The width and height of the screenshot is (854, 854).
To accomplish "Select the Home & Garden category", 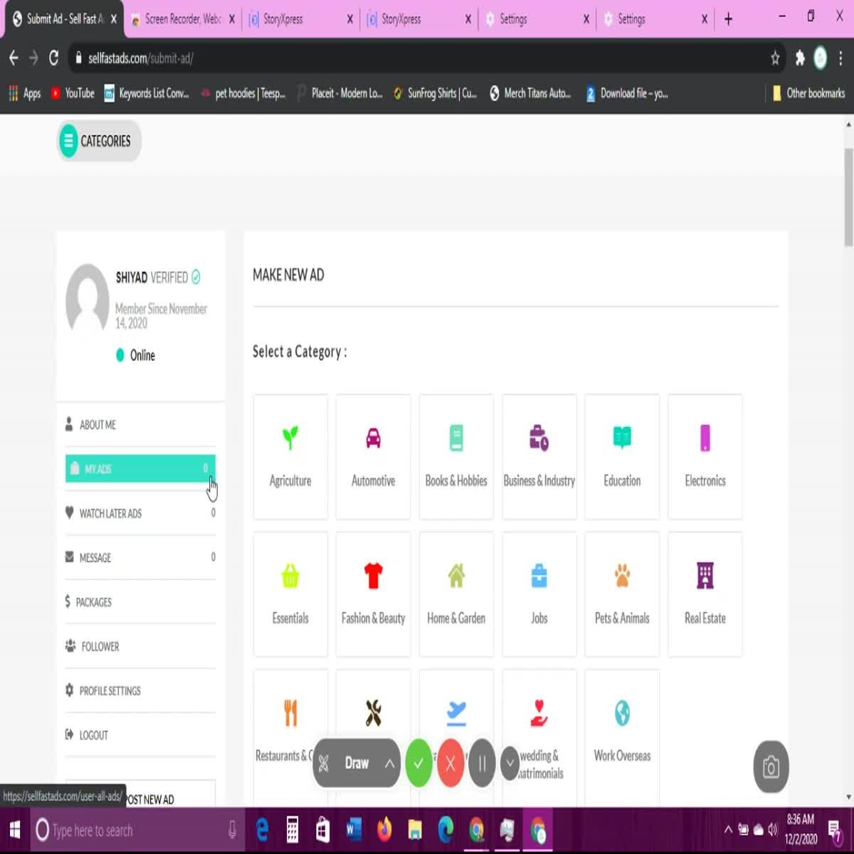I will [455, 593].
